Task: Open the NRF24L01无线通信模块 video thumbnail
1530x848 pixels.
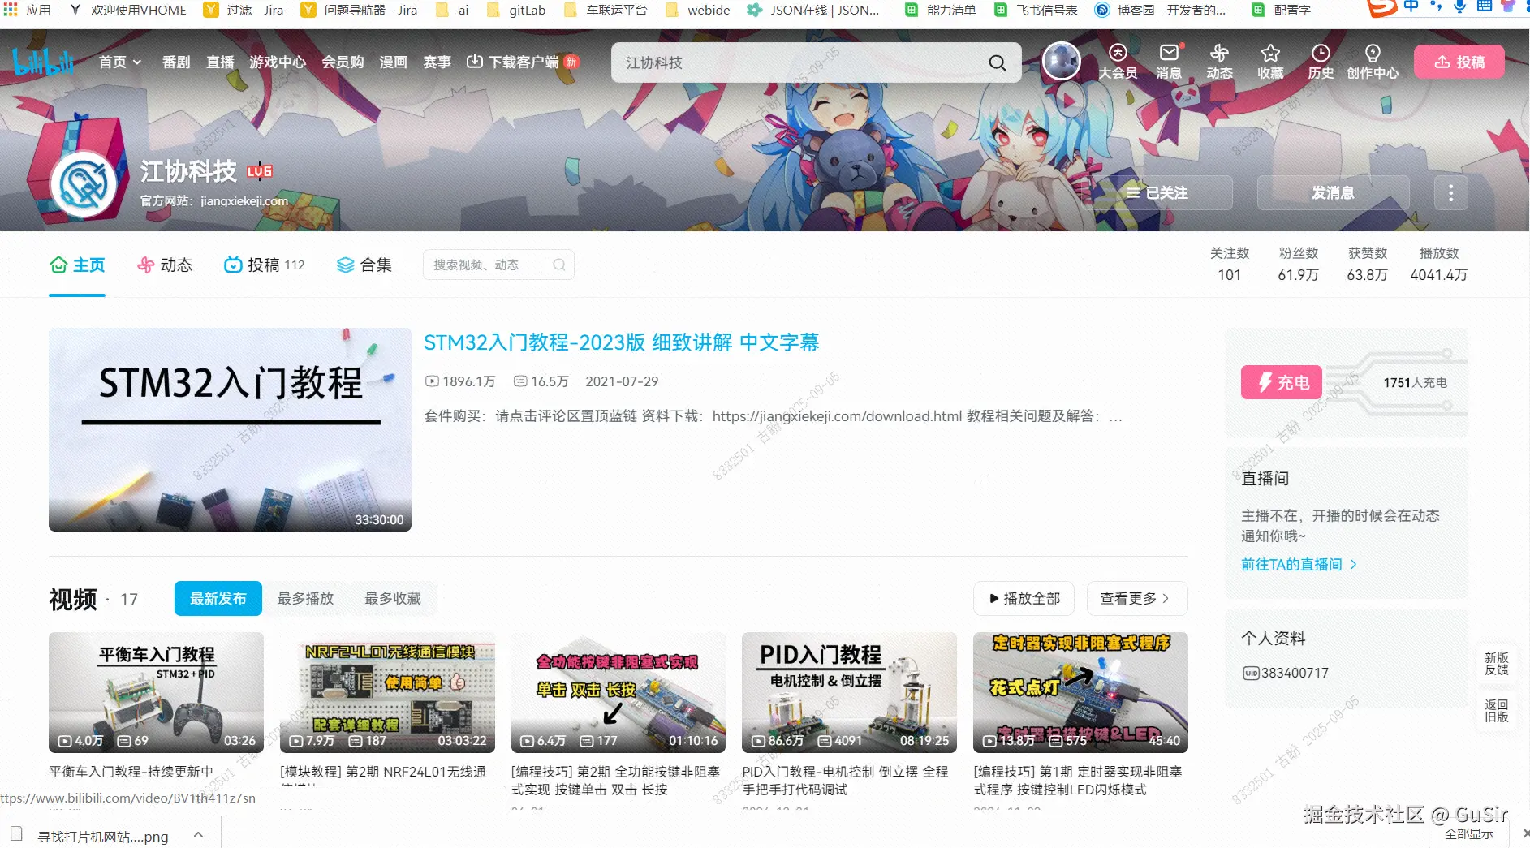Action: click(387, 692)
